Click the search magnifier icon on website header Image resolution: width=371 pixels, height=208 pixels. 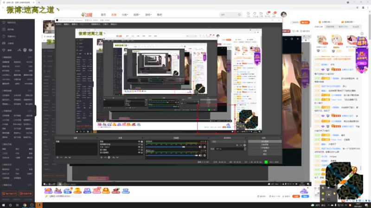239,15
